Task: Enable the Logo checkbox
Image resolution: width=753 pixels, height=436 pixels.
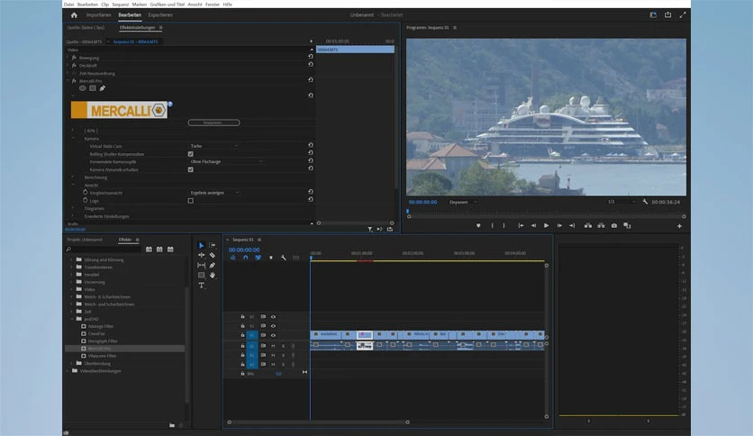Action: [191, 201]
